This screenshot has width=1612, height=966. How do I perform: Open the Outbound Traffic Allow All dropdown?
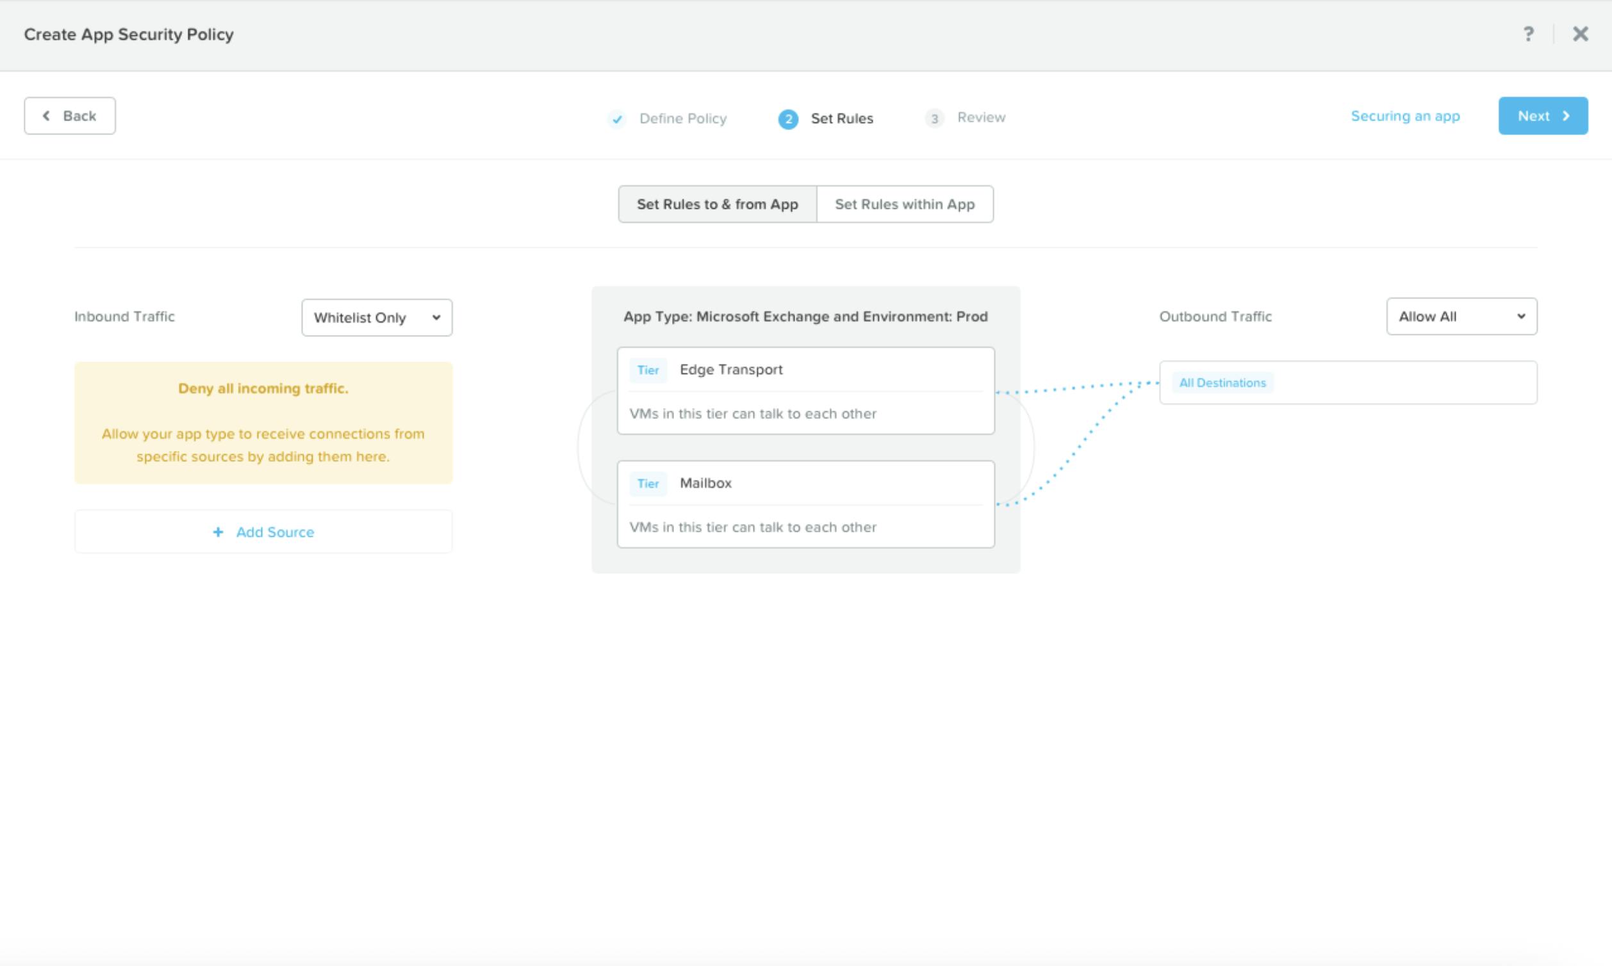(x=1461, y=316)
